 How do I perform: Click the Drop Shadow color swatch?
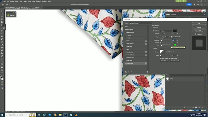[x=175, y=31]
